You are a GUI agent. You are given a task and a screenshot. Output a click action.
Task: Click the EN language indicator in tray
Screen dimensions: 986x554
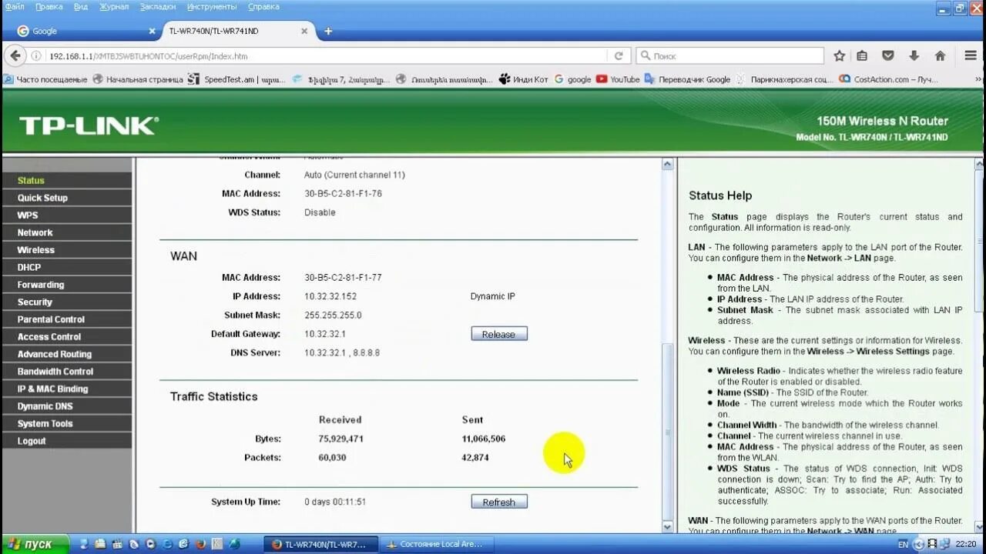(903, 544)
